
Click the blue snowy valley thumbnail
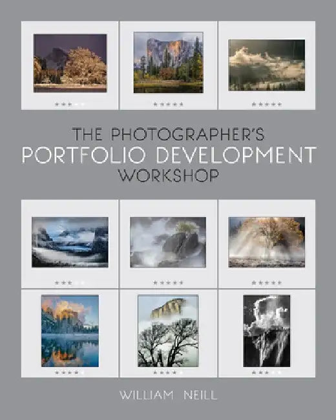pos(70,242)
